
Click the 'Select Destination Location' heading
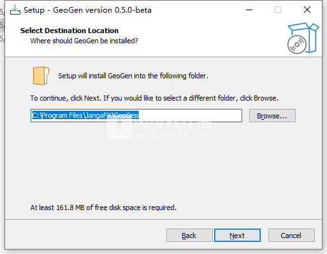69,31
